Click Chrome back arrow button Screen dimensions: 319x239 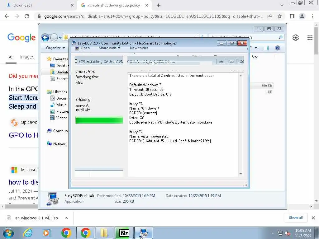pos(7,16)
